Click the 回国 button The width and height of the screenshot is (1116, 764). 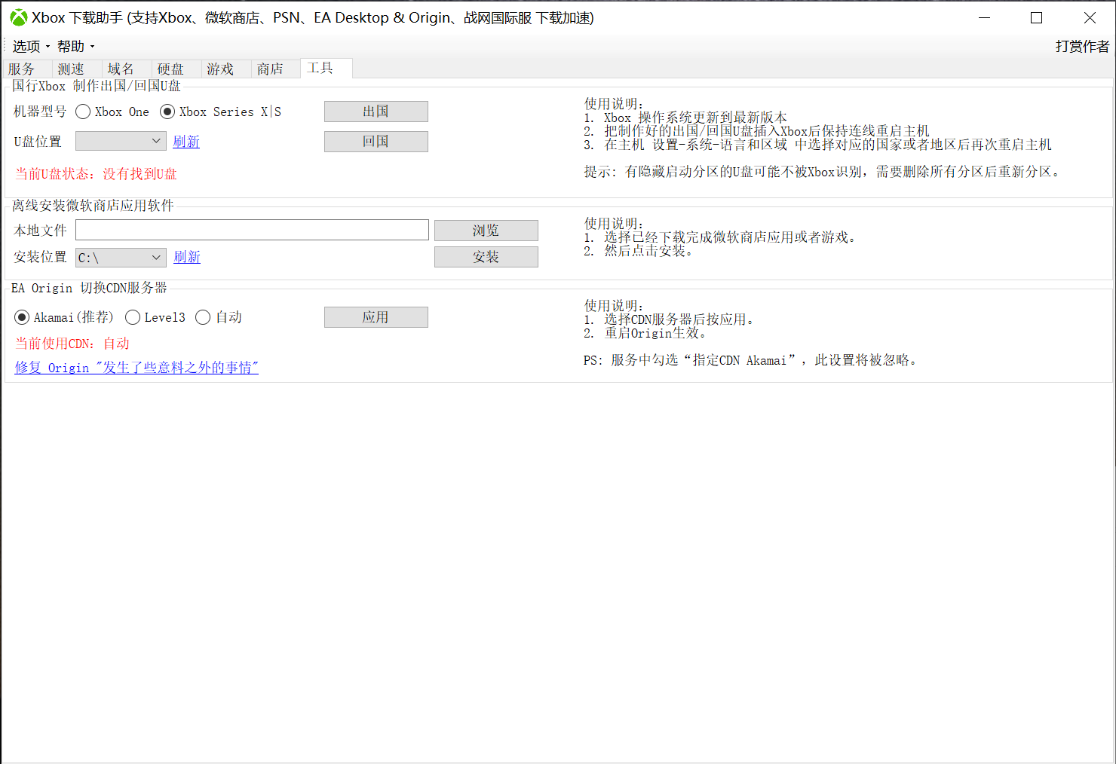(x=376, y=142)
